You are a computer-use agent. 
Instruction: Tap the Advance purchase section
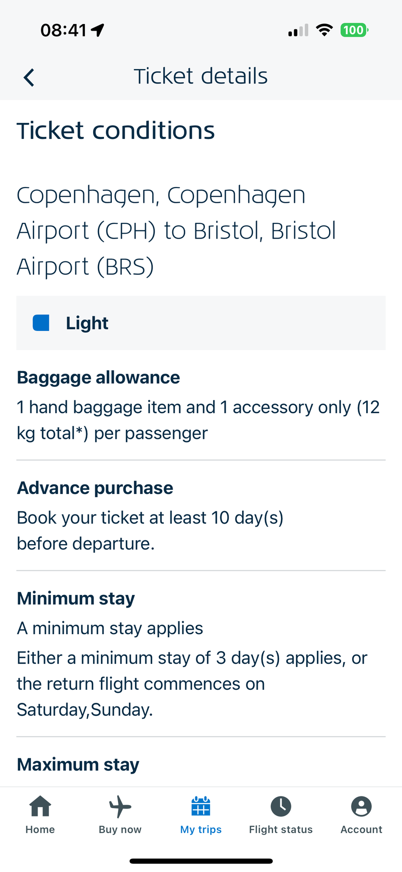coord(201,515)
